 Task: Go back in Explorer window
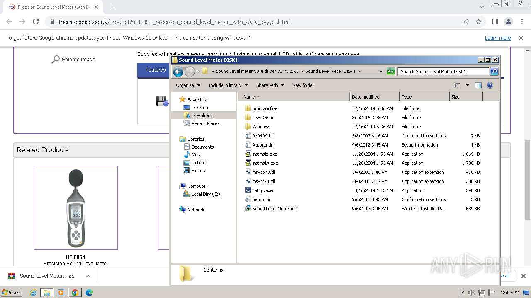click(178, 72)
